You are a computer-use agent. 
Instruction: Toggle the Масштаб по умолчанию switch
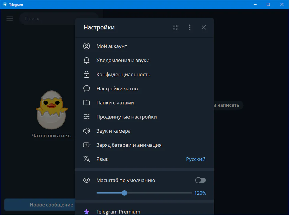[x=201, y=180]
